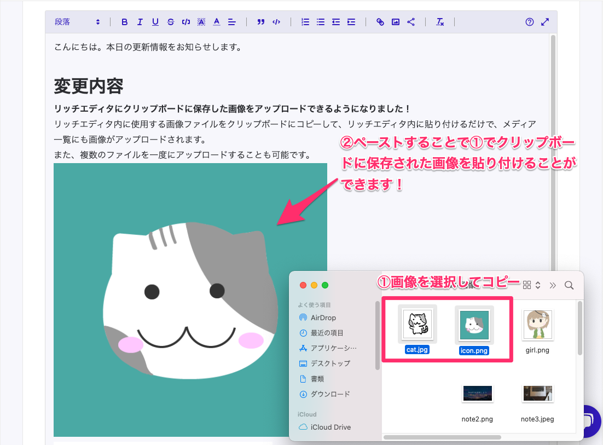Expand the Finder toolbar overflow chevrons
The width and height of the screenshot is (603, 445).
pos(553,285)
